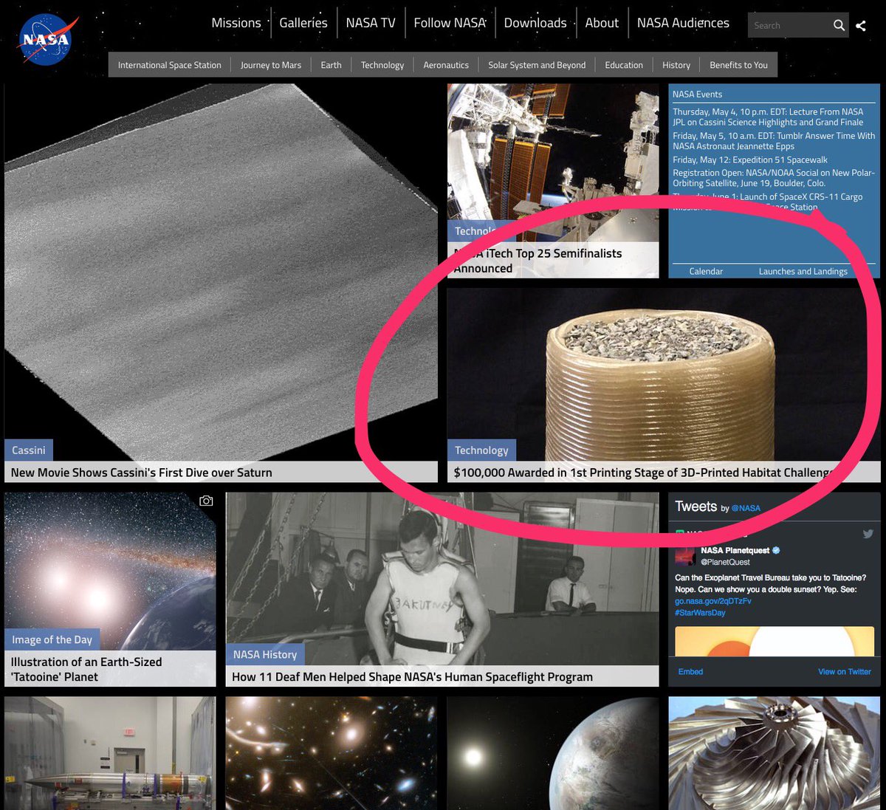Open the Calendar link in NASA Events
This screenshot has width=886, height=810.
pyautogui.click(x=706, y=271)
